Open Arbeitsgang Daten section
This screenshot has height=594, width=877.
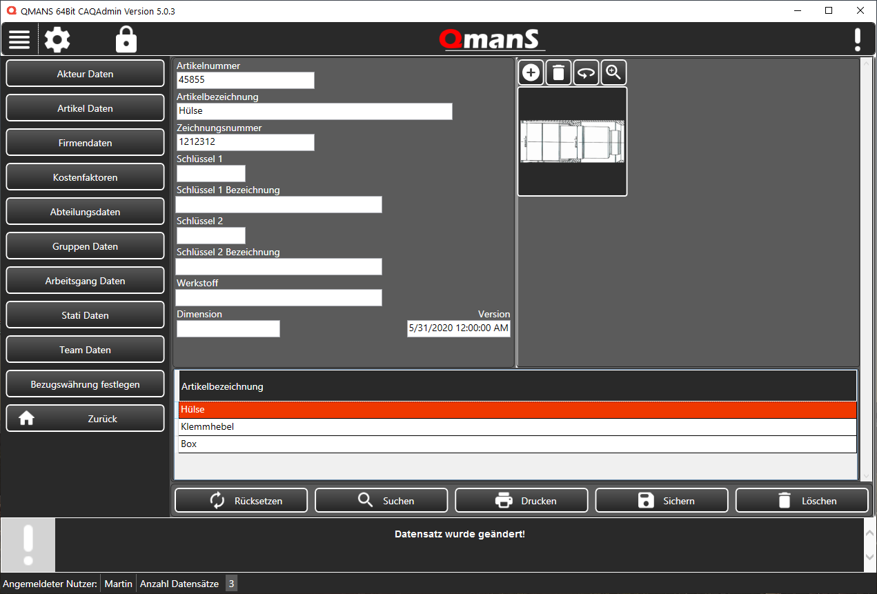[86, 281]
